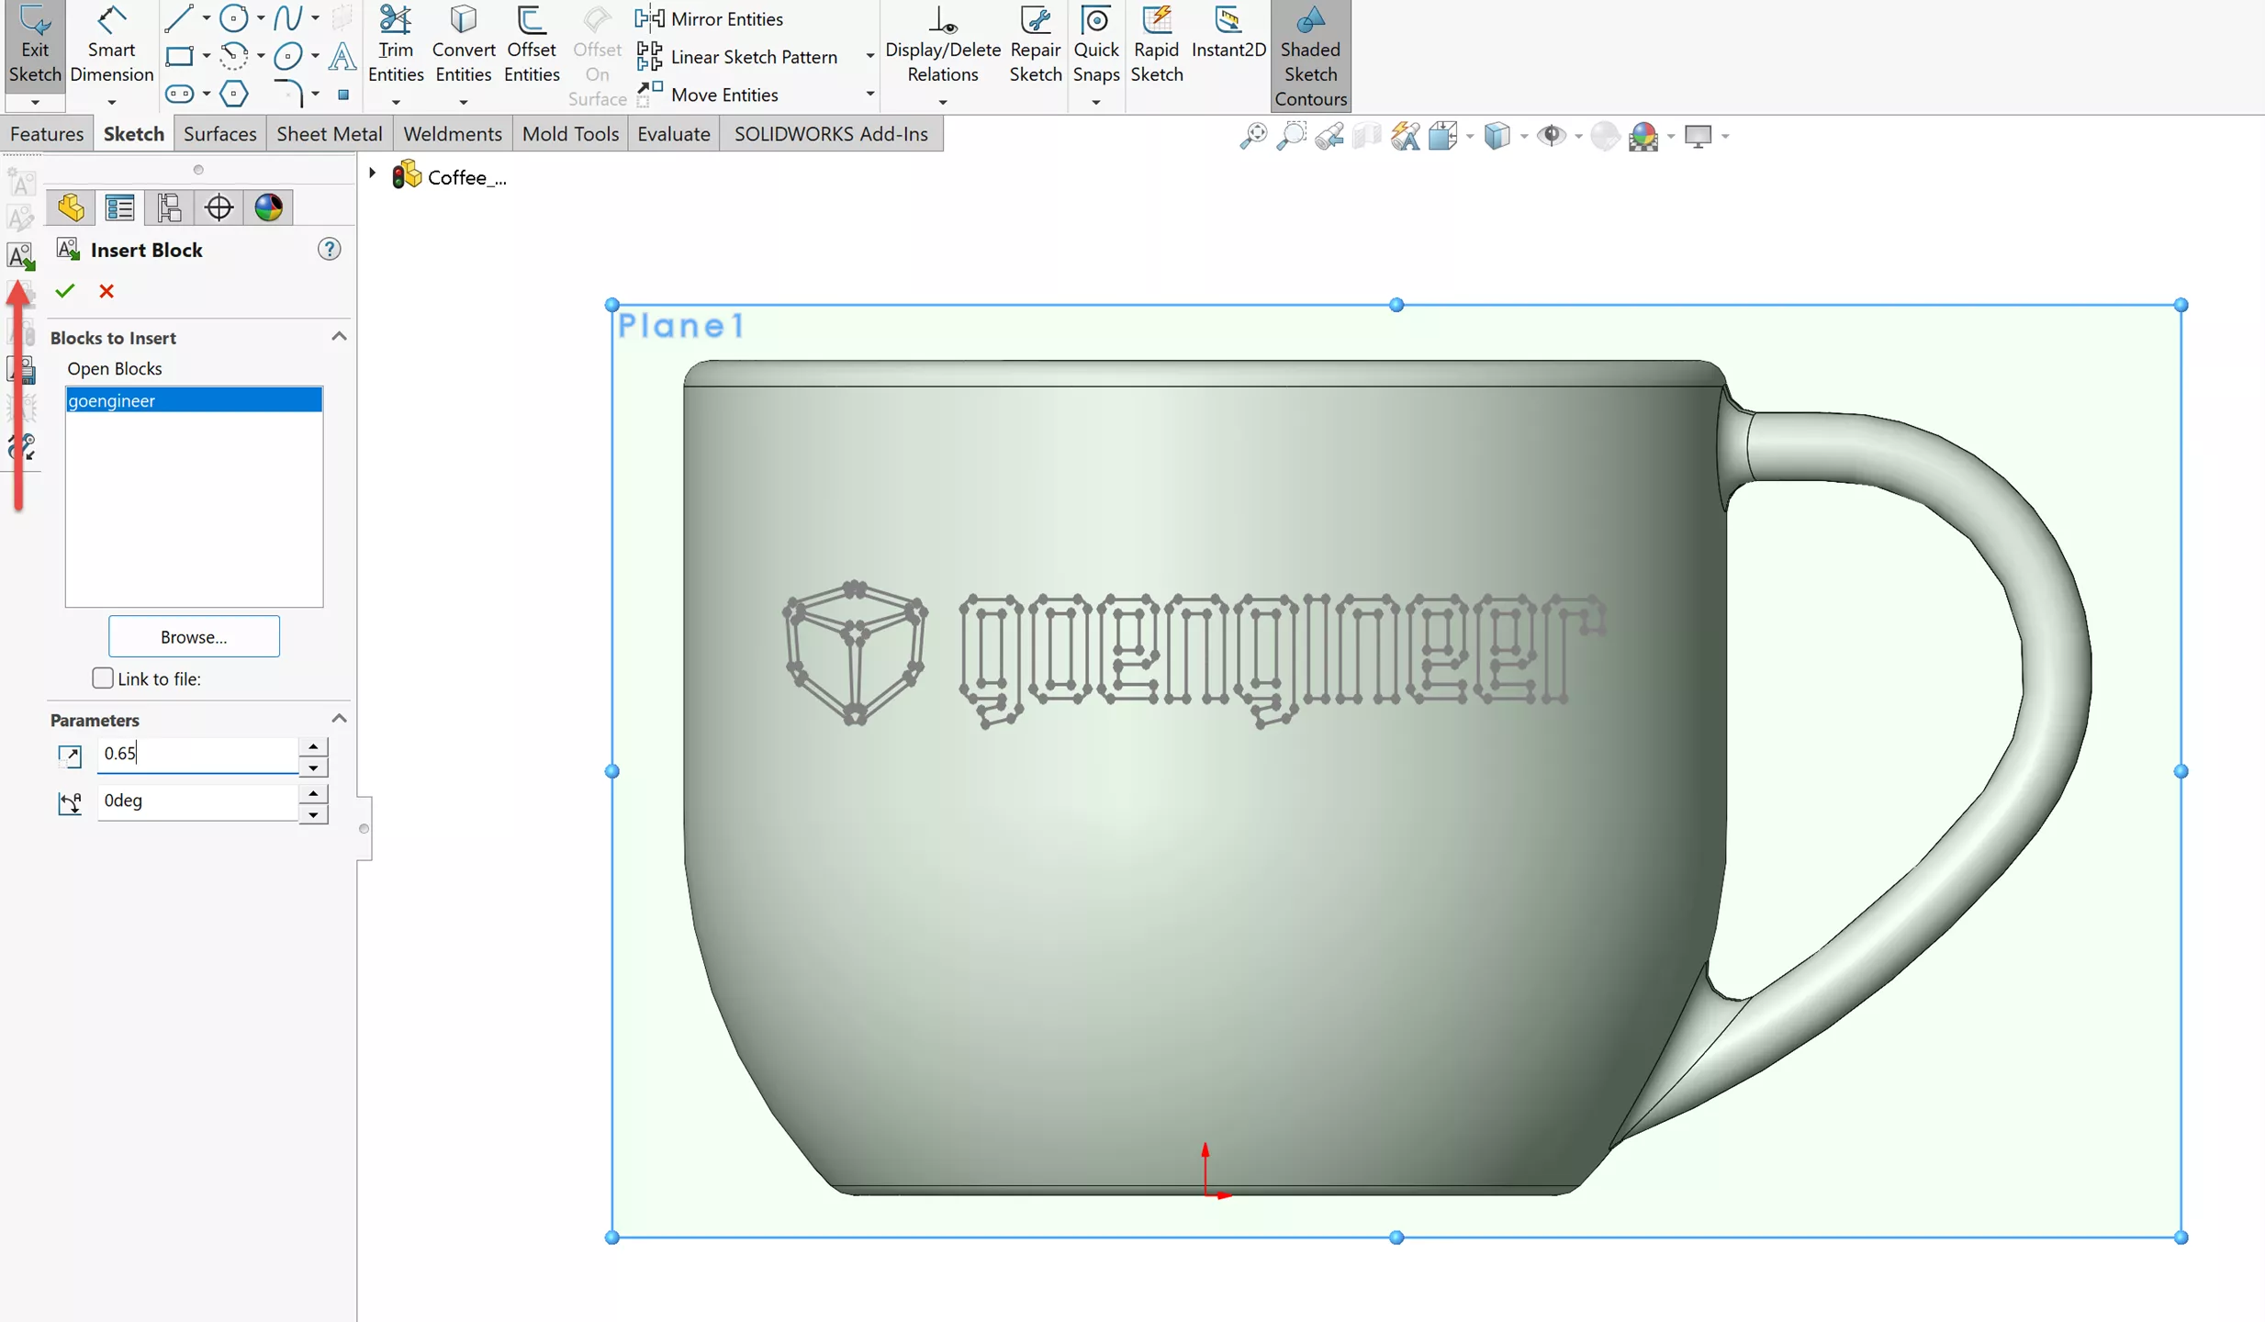This screenshot has height=1322, width=2265.
Task: Select the goengineer block entry
Action: [x=194, y=400]
